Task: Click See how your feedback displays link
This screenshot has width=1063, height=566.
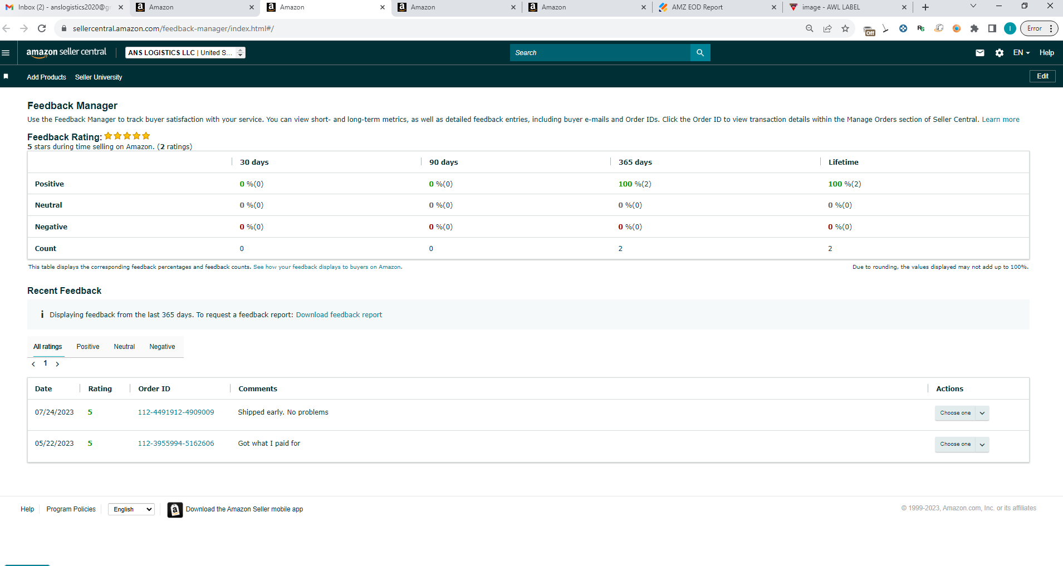Action: pyautogui.click(x=327, y=267)
